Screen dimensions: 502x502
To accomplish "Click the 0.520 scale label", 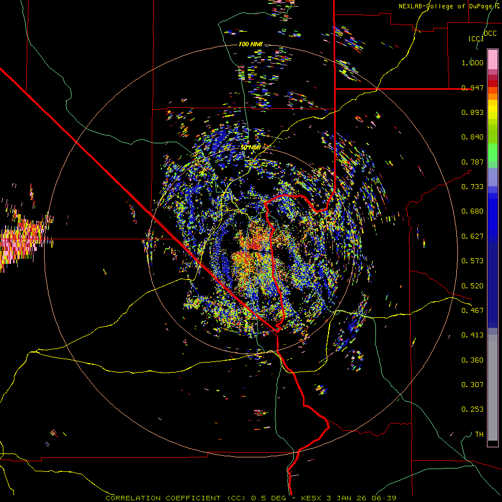I will click(x=472, y=286).
